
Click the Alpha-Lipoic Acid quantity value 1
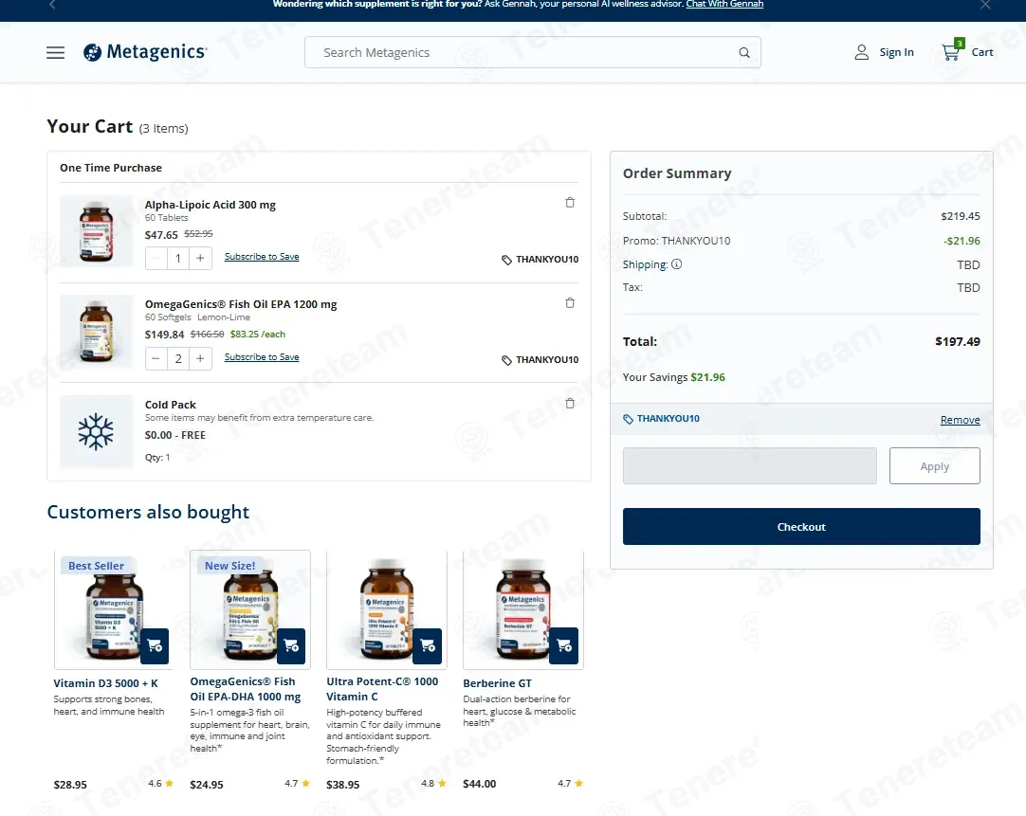178,259
